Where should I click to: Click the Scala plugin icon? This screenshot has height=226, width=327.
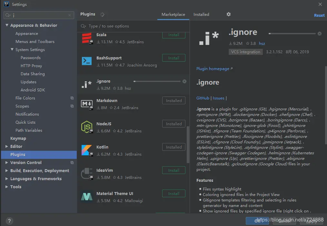tap(87, 38)
